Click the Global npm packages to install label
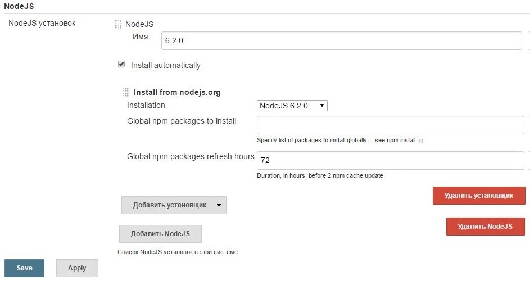The image size is (530, 285). pos(182,121)
